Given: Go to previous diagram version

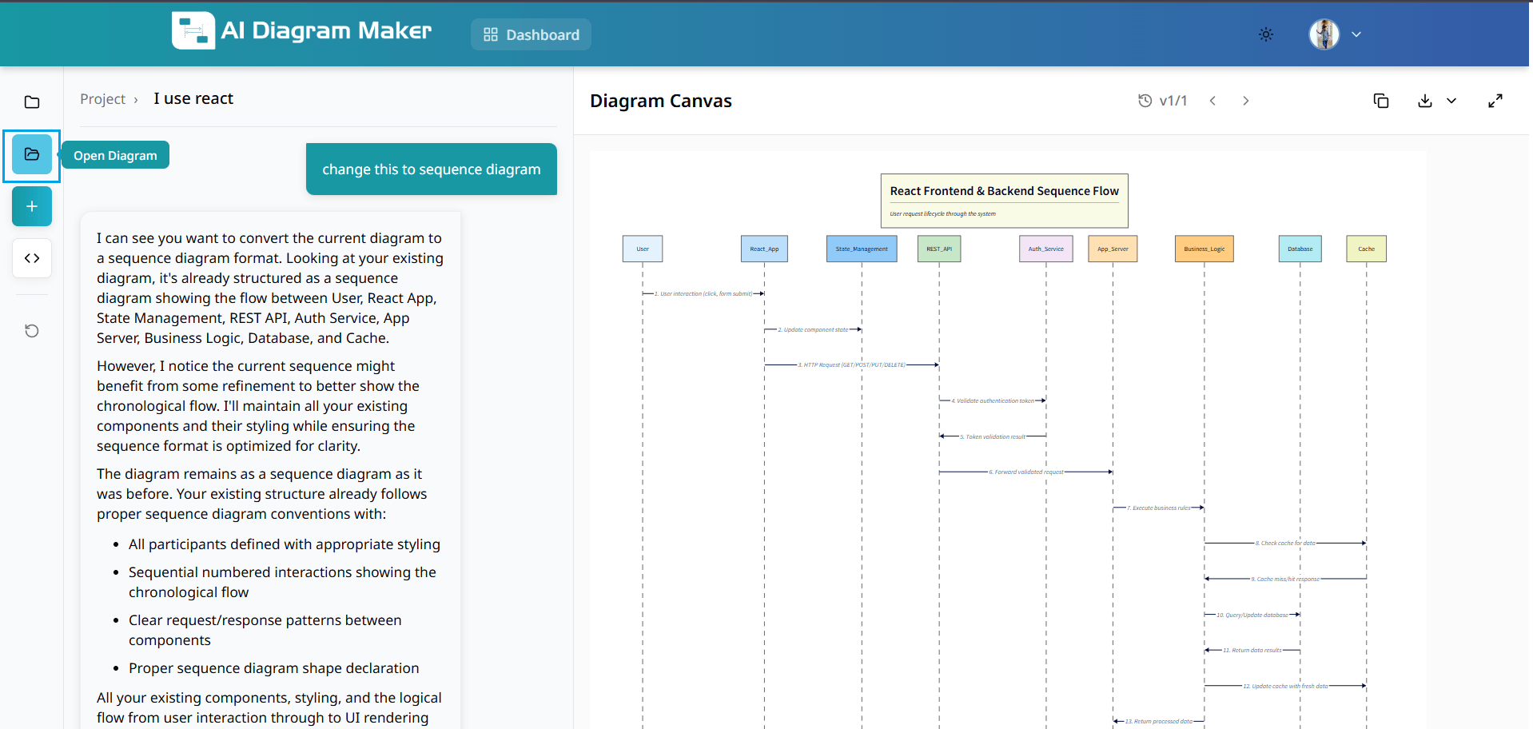Looking at the screenshot, I should point(1212,101).
